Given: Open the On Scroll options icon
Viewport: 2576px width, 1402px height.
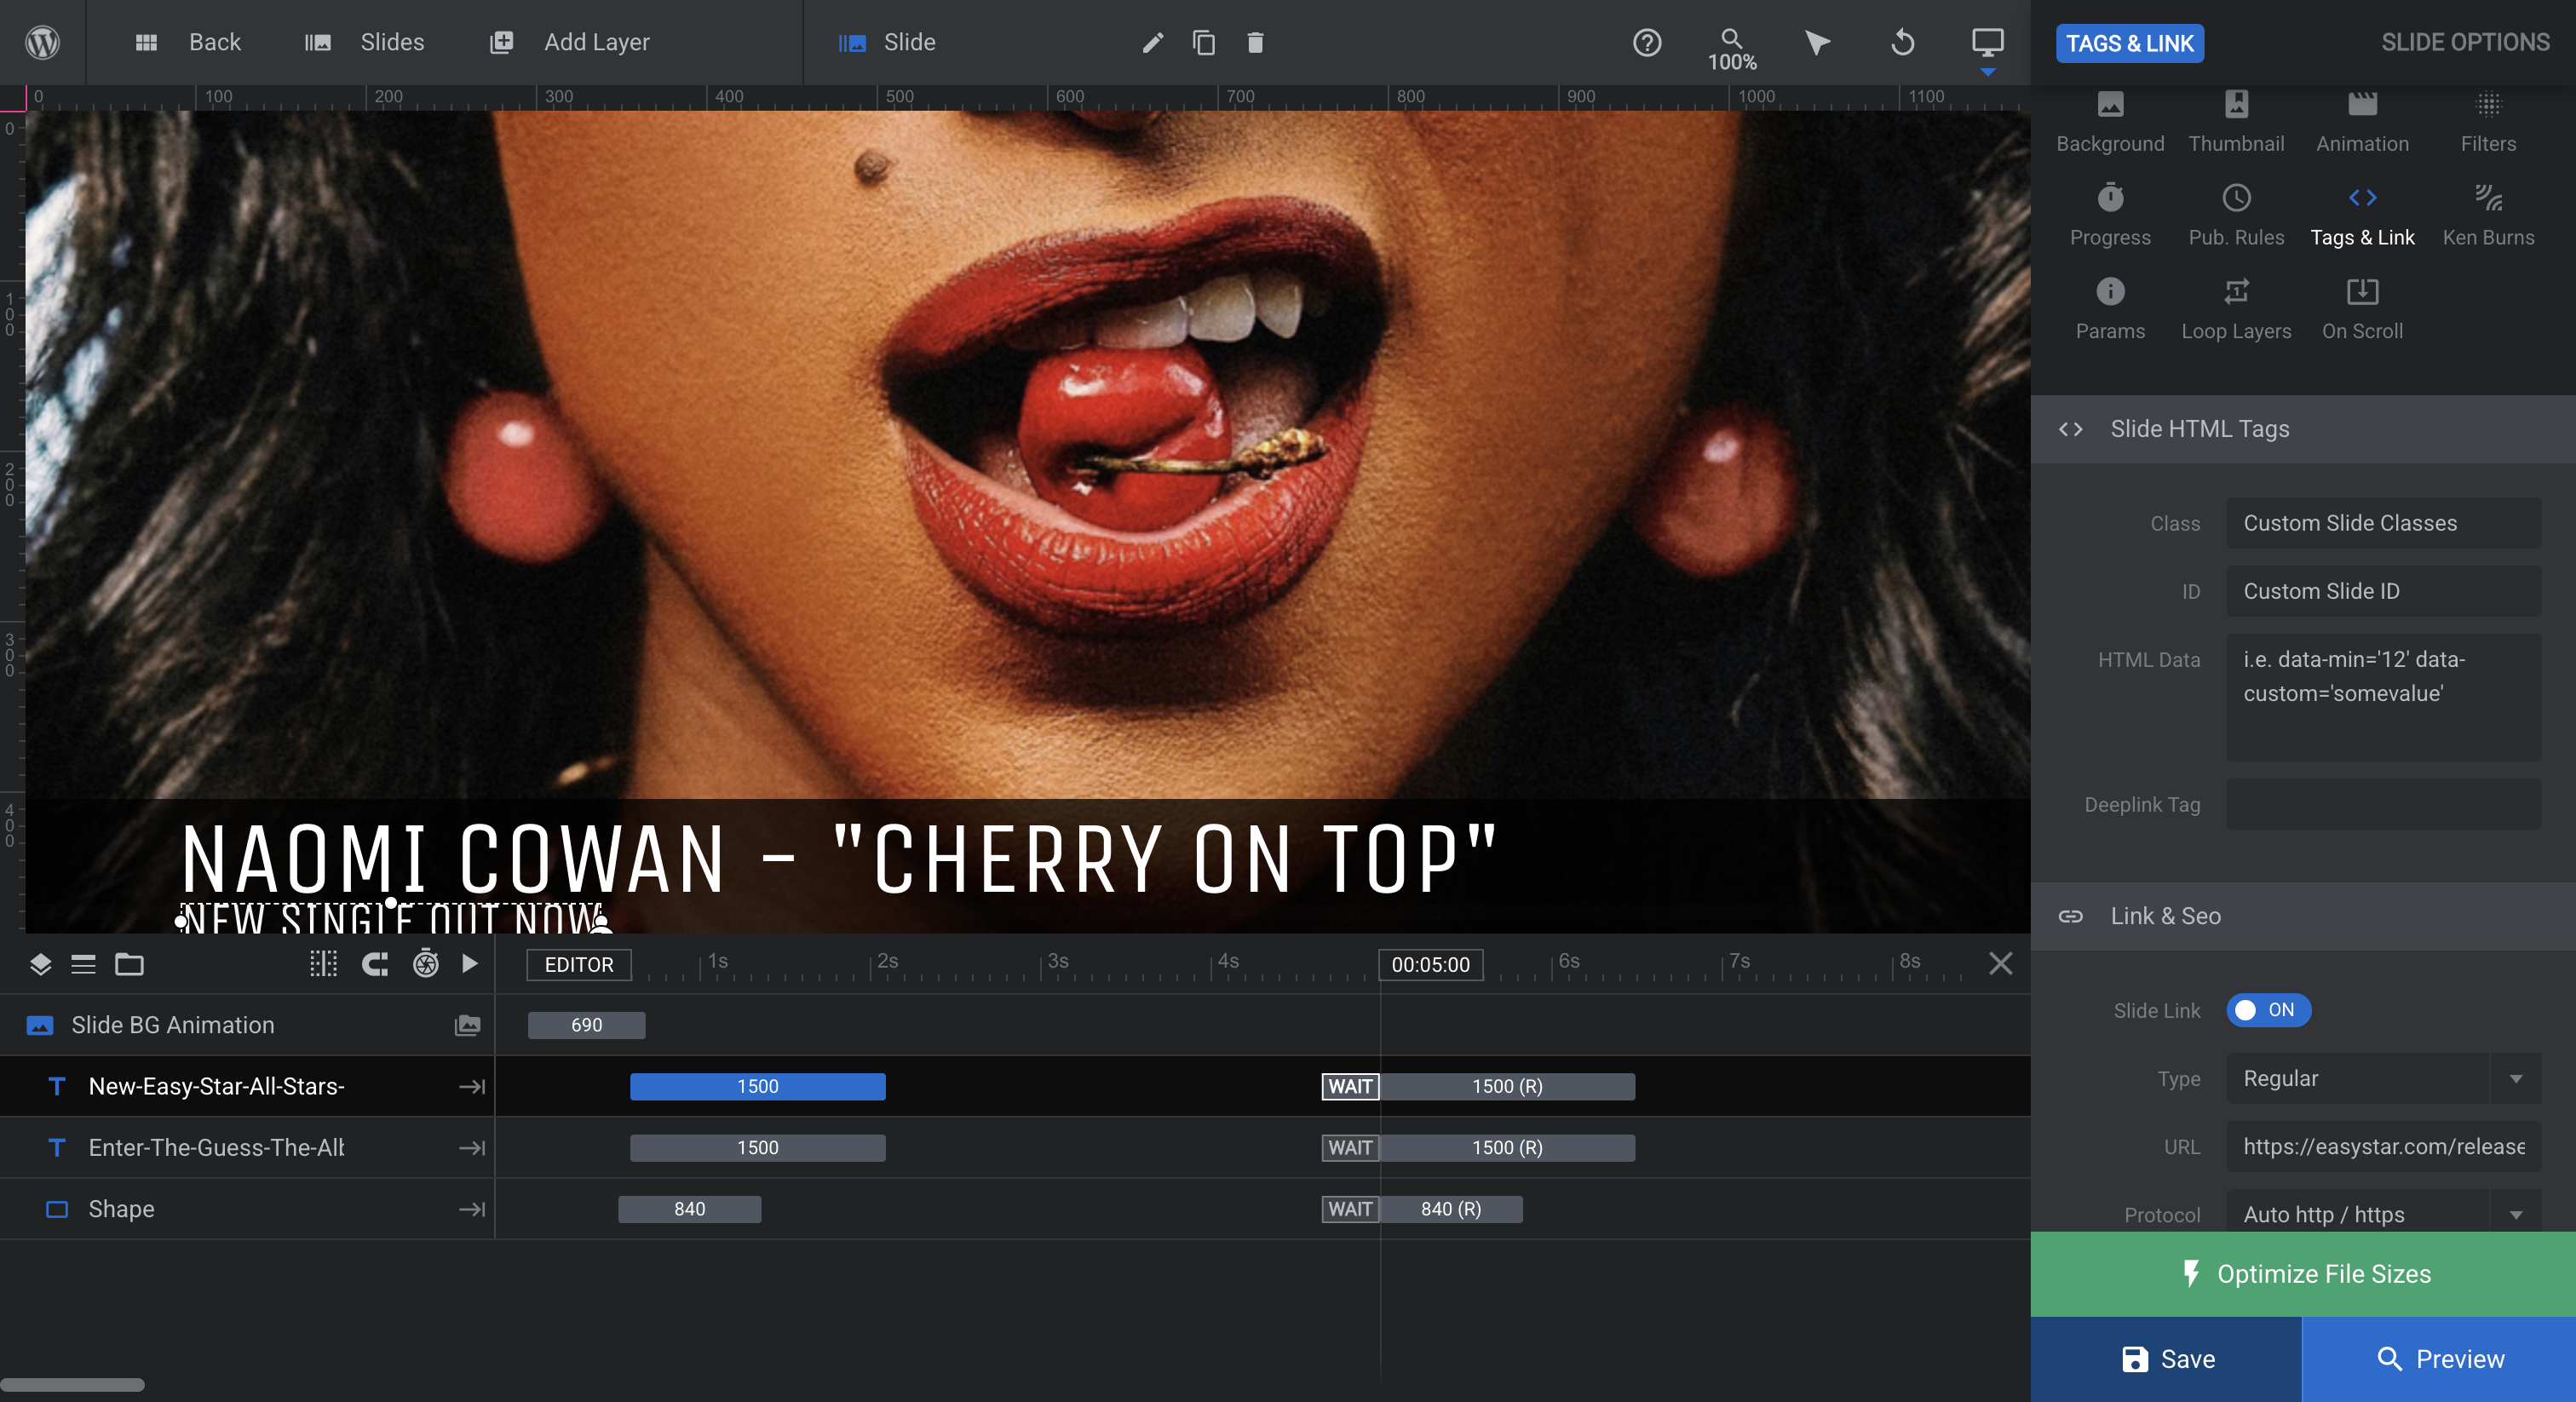Looking at the screenshot, I should click(2362, 291).
